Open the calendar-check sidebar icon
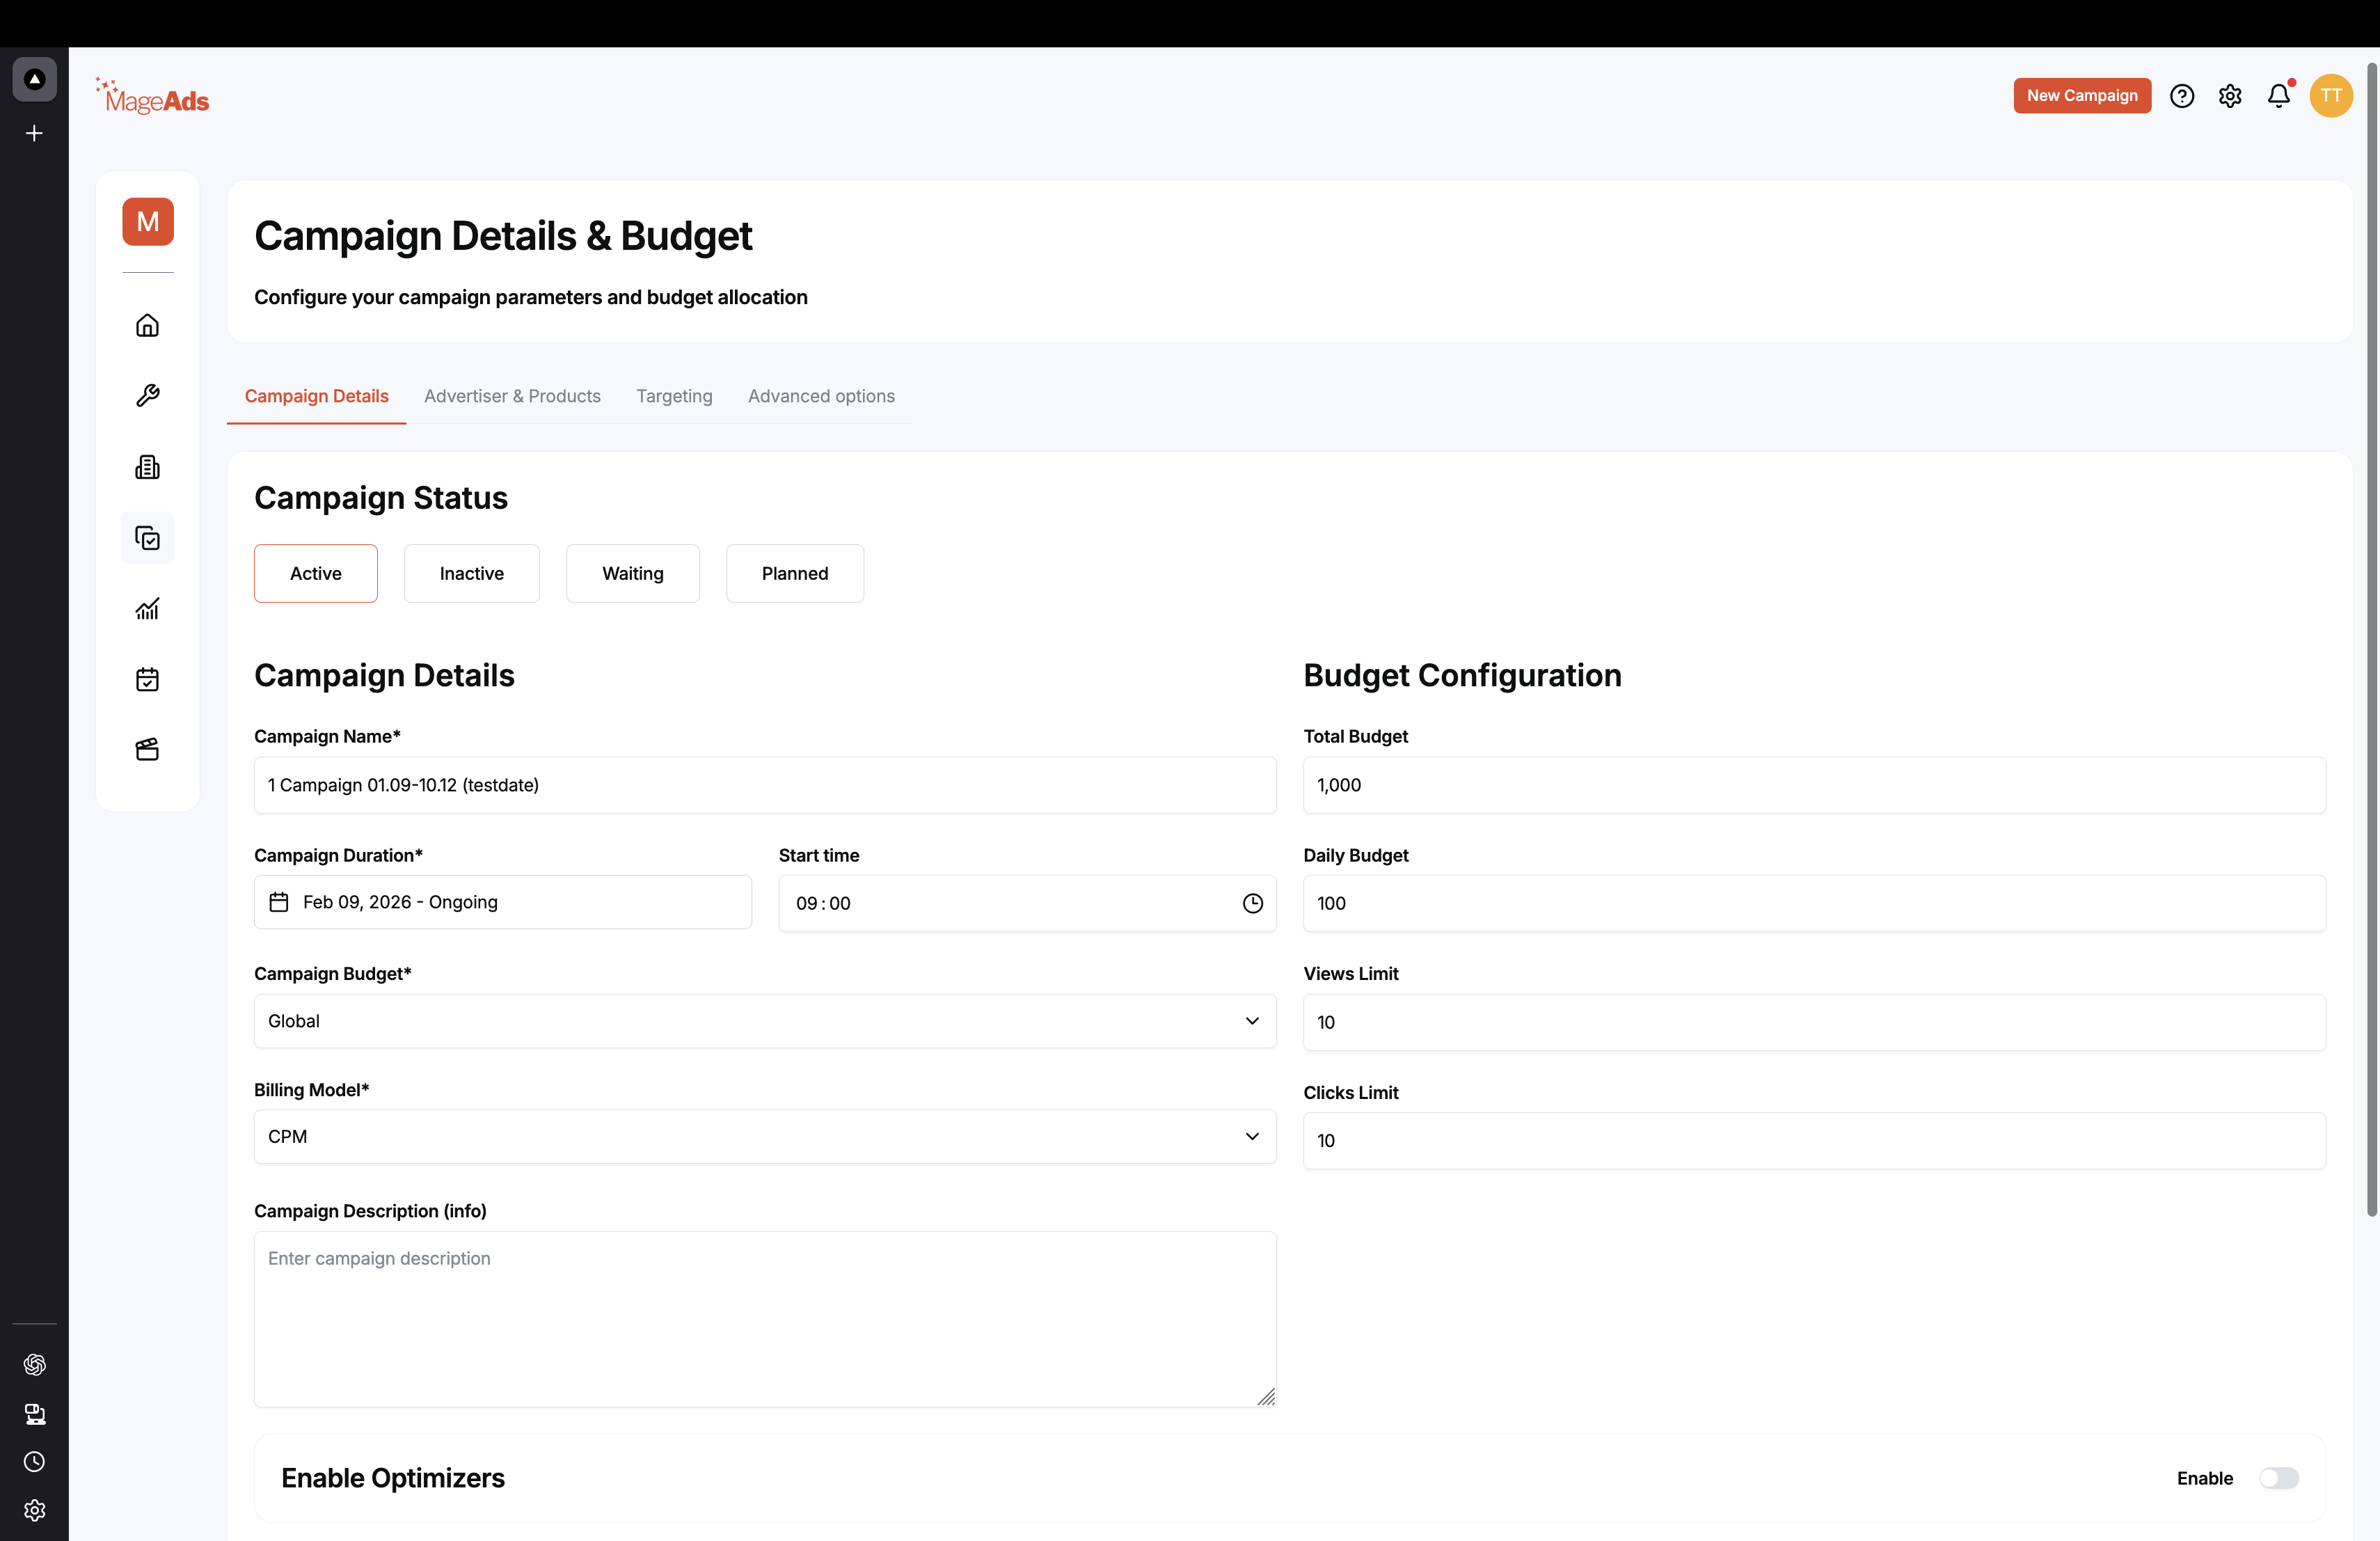Image resolution: width=2380 pixels, height=1541 pixels. [147, 680]
